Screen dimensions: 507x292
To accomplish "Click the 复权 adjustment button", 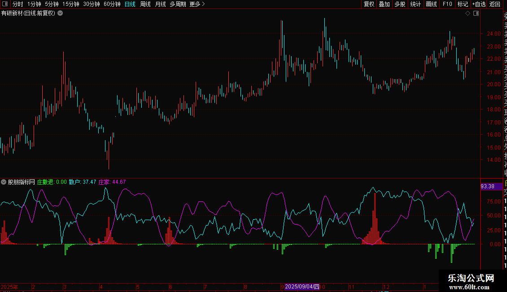I will click(x=369, y=4).
